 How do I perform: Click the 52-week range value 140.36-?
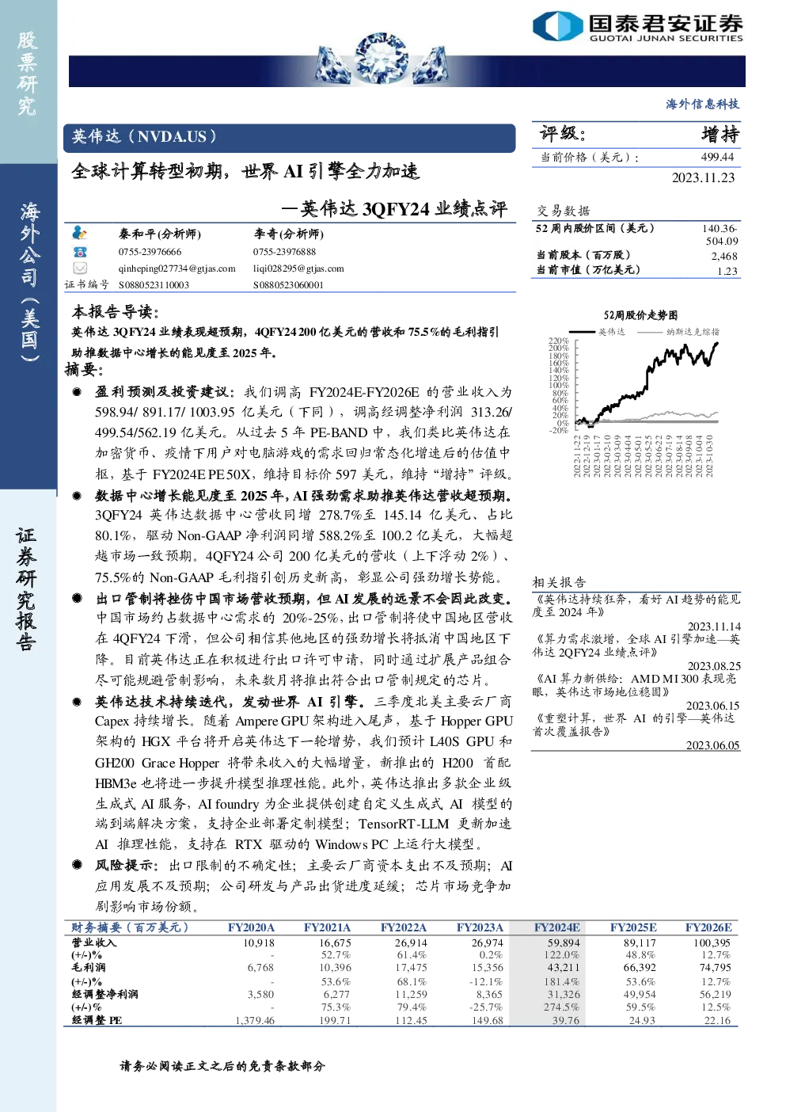(x=720, y=228)
